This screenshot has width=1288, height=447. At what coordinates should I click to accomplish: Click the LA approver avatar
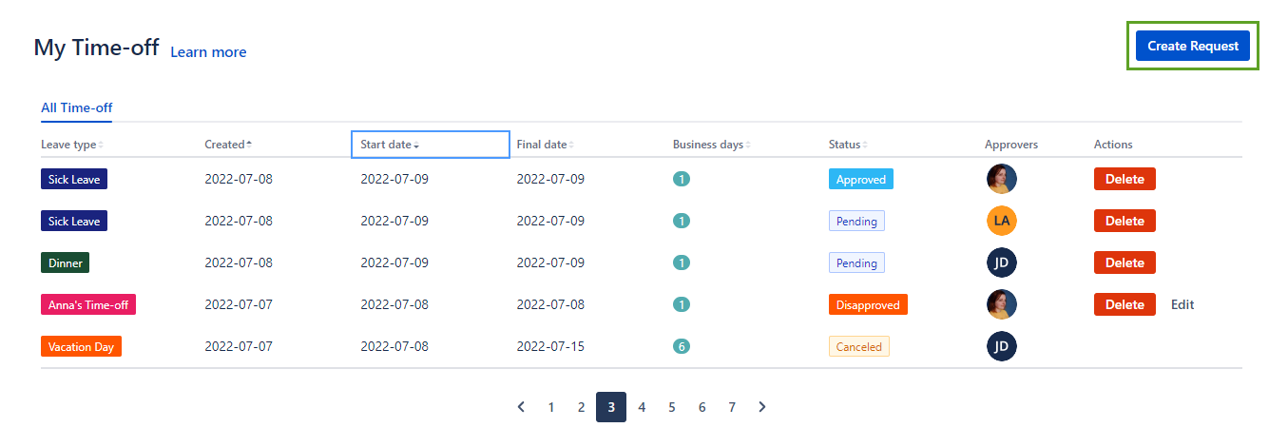1001,221
